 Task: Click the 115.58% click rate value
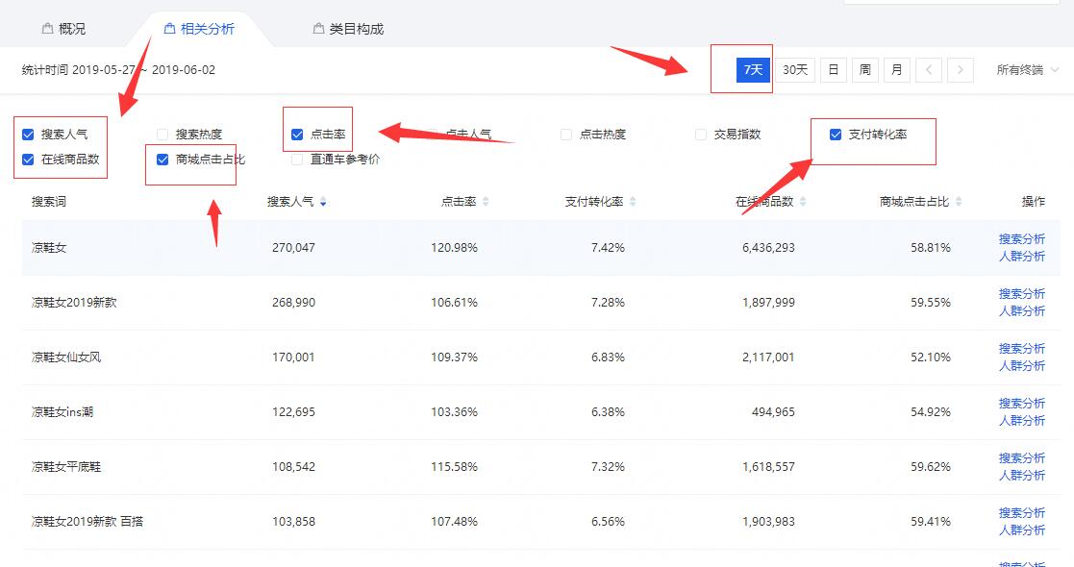coord(454,467)
